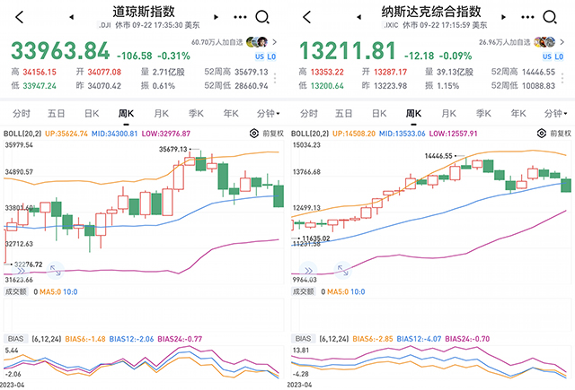Tap 35679.13 high marker on 道琼斯 chart

[173, 149]
